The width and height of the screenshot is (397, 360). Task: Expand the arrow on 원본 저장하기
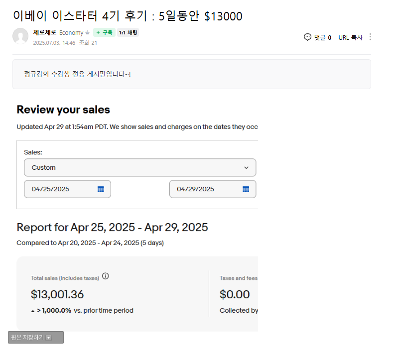click(x=49, y=338)
